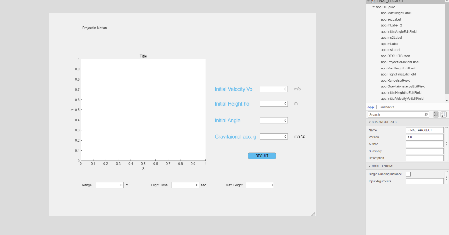Click the Max Height output field
Image resolution: width=449 pixels, height=235 pixels.
(260, 185)
